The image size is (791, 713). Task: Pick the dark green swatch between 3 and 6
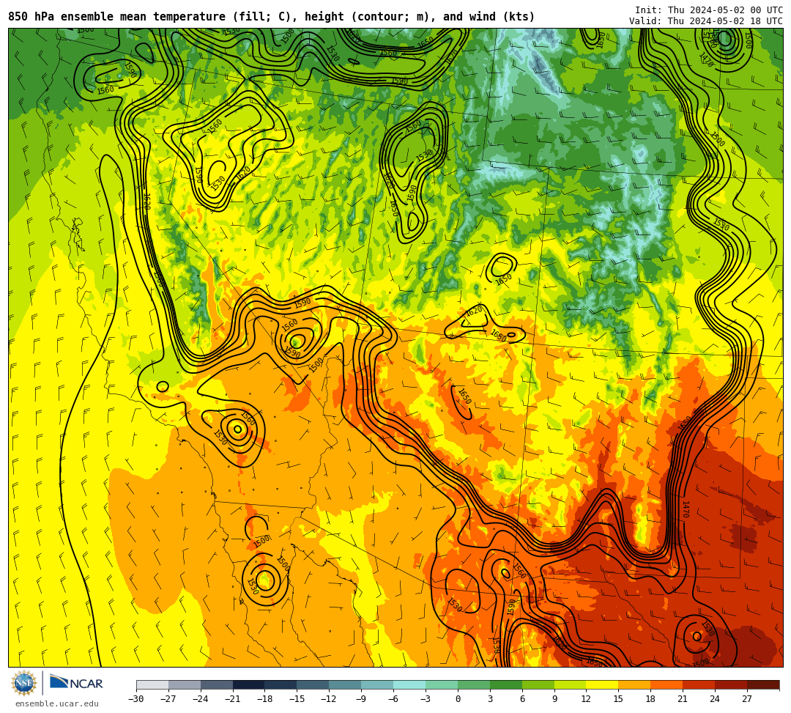(x=506, y=684)
